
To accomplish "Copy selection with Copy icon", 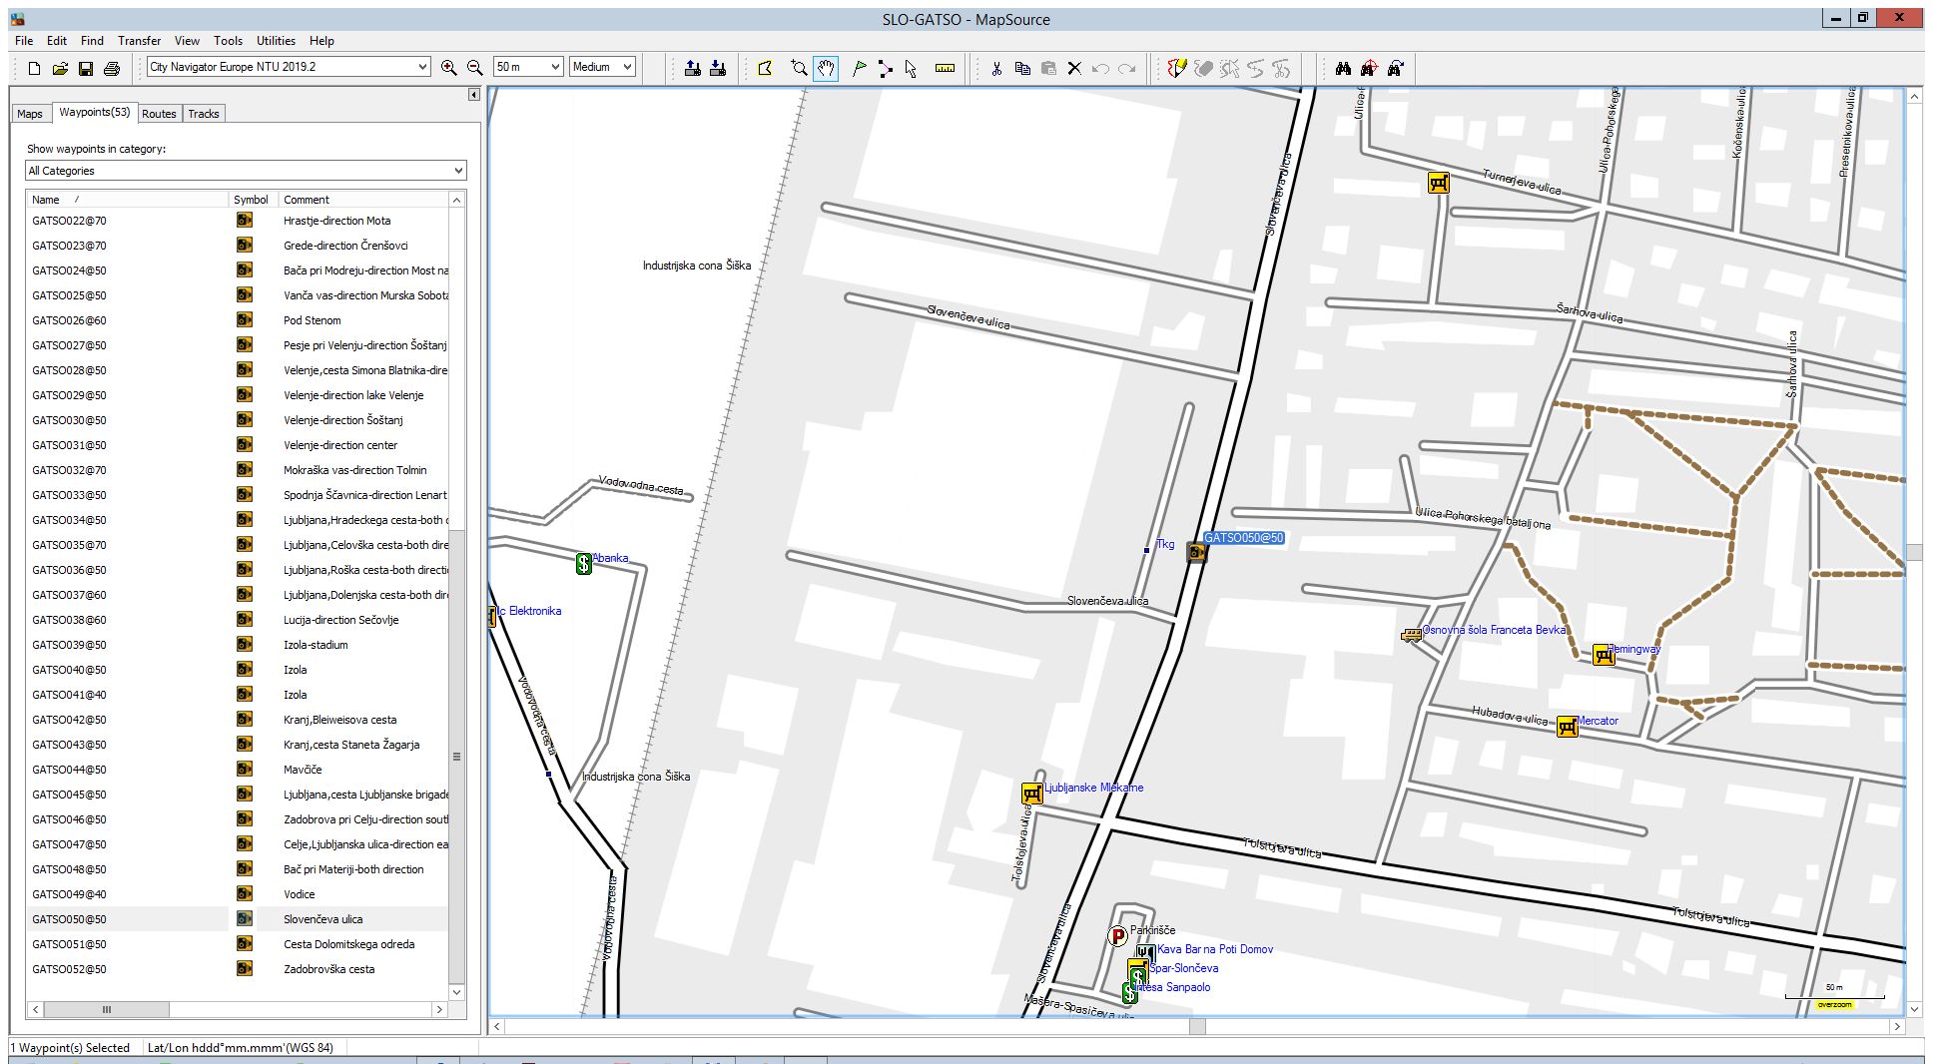I will [x=1022, y=68].
